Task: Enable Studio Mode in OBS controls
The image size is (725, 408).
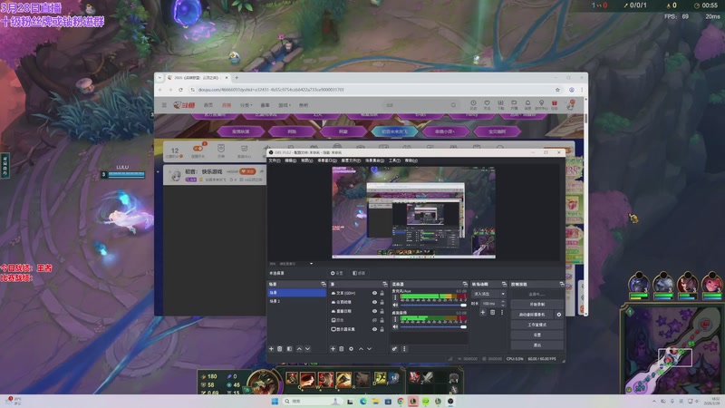Action: click(536, 325)
